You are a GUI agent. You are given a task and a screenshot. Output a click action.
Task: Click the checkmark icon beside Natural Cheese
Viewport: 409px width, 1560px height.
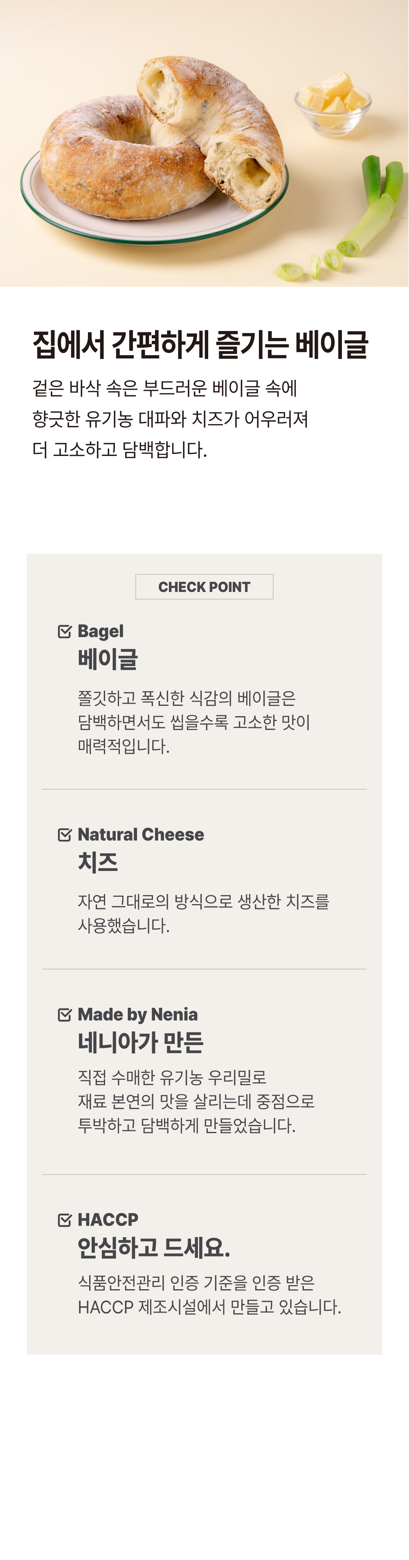pos(64,835)
